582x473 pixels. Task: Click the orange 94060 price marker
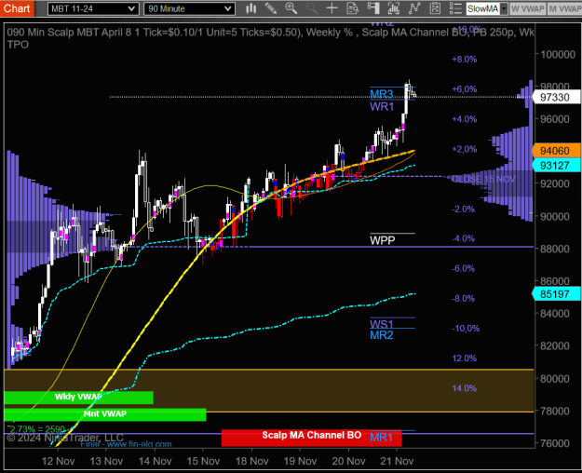556,151
